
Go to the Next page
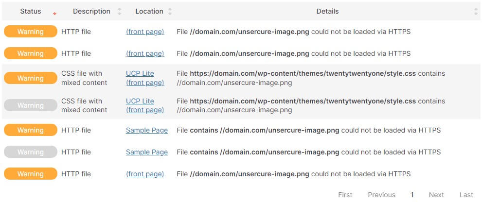436,195
